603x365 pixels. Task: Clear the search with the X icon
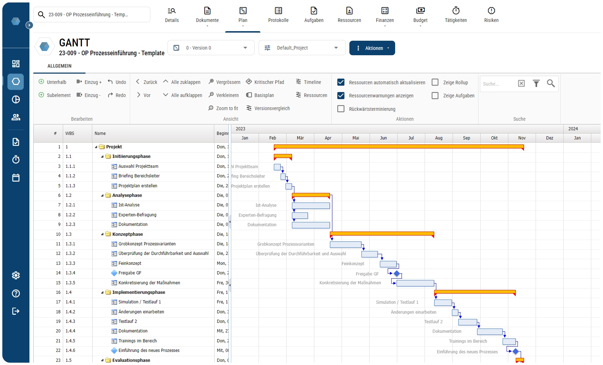521,84
